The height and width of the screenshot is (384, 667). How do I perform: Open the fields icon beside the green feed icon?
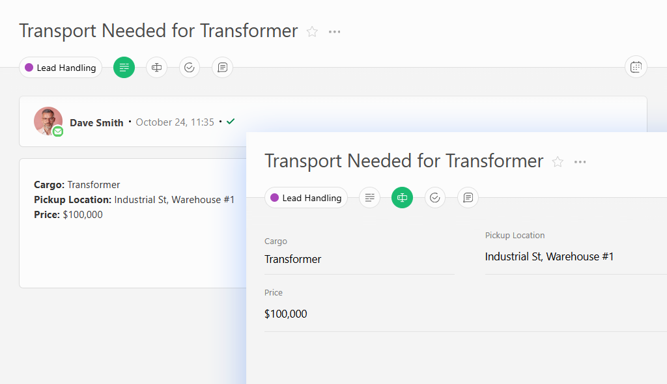click(156, 67)
